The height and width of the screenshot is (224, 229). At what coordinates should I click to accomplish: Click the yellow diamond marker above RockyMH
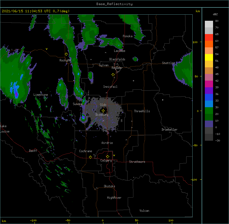coord(66,54)
